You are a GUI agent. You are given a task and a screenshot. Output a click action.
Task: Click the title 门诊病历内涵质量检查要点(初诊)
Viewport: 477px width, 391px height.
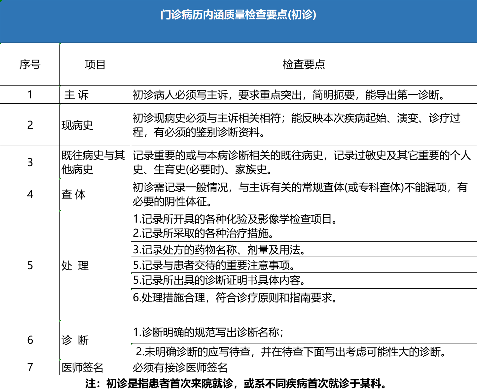point(238,15)
